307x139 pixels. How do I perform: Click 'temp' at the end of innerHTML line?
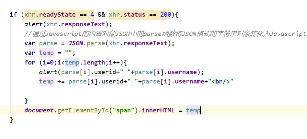click(193, 110)
